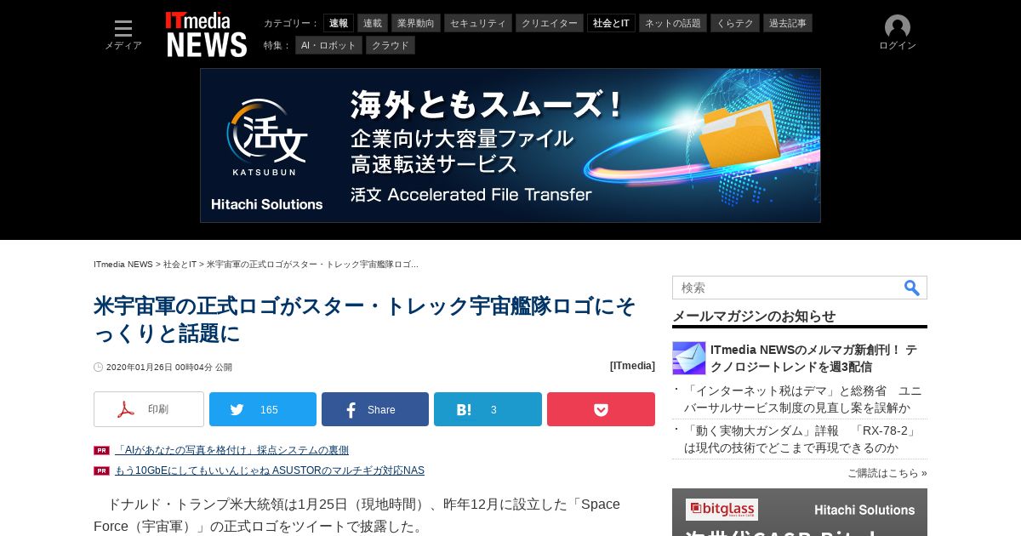Open the 動く実物大ガンダム article link

801,439
